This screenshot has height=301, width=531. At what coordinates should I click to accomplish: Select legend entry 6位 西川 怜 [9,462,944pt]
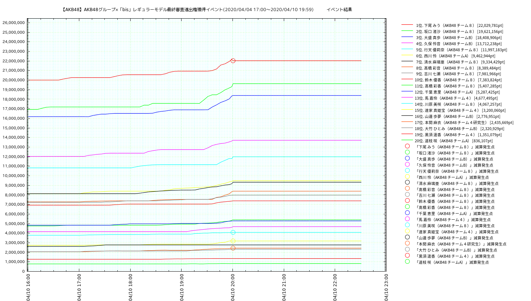456,56
